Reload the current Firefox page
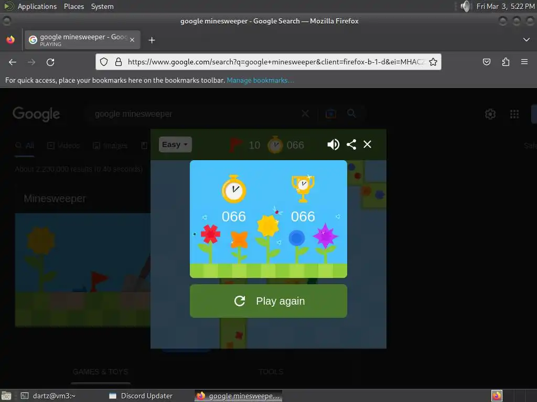 50,62
